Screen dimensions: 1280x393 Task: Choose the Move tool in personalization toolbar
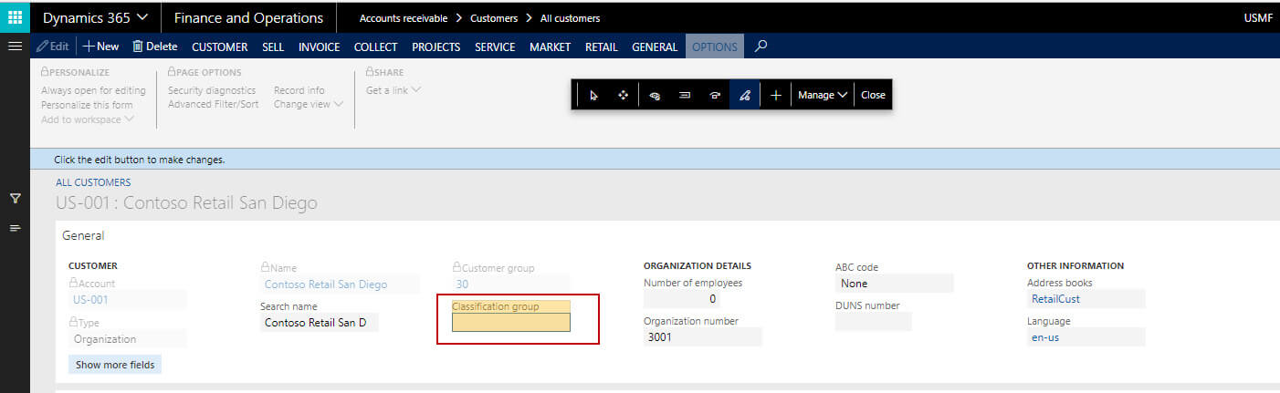(624, 95)
